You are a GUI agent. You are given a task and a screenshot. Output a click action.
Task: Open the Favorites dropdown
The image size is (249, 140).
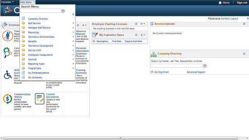(x=7, y=2)
